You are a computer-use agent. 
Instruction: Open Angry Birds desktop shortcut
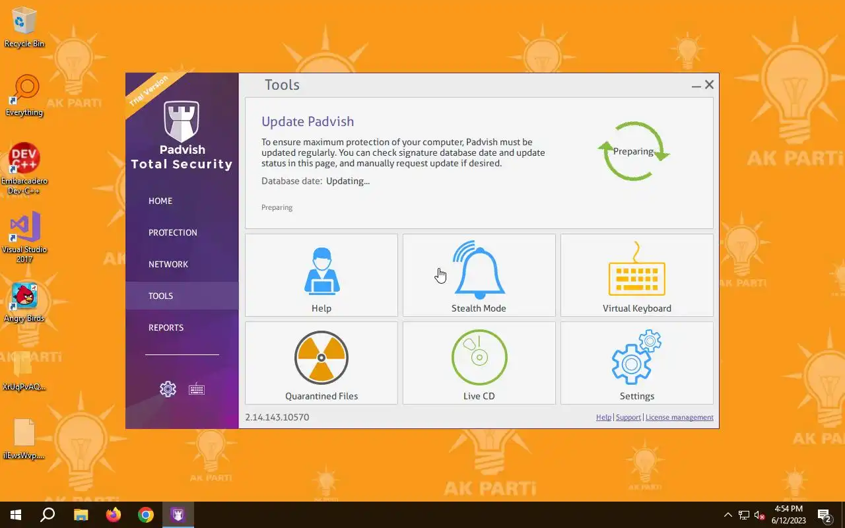(24, 302)
